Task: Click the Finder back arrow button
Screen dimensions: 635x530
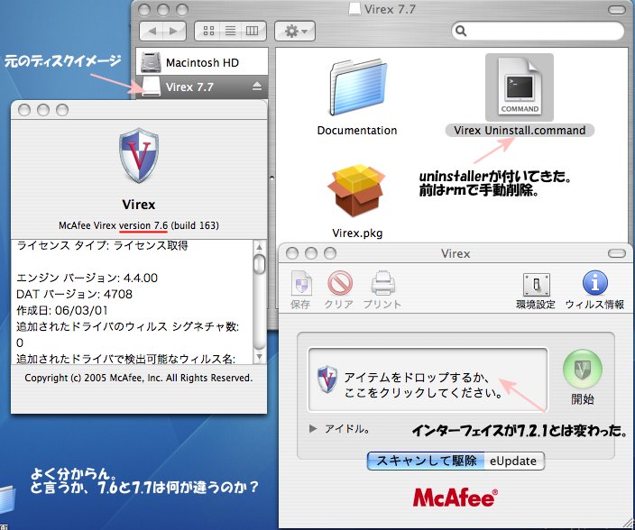Action: point(152,32)
